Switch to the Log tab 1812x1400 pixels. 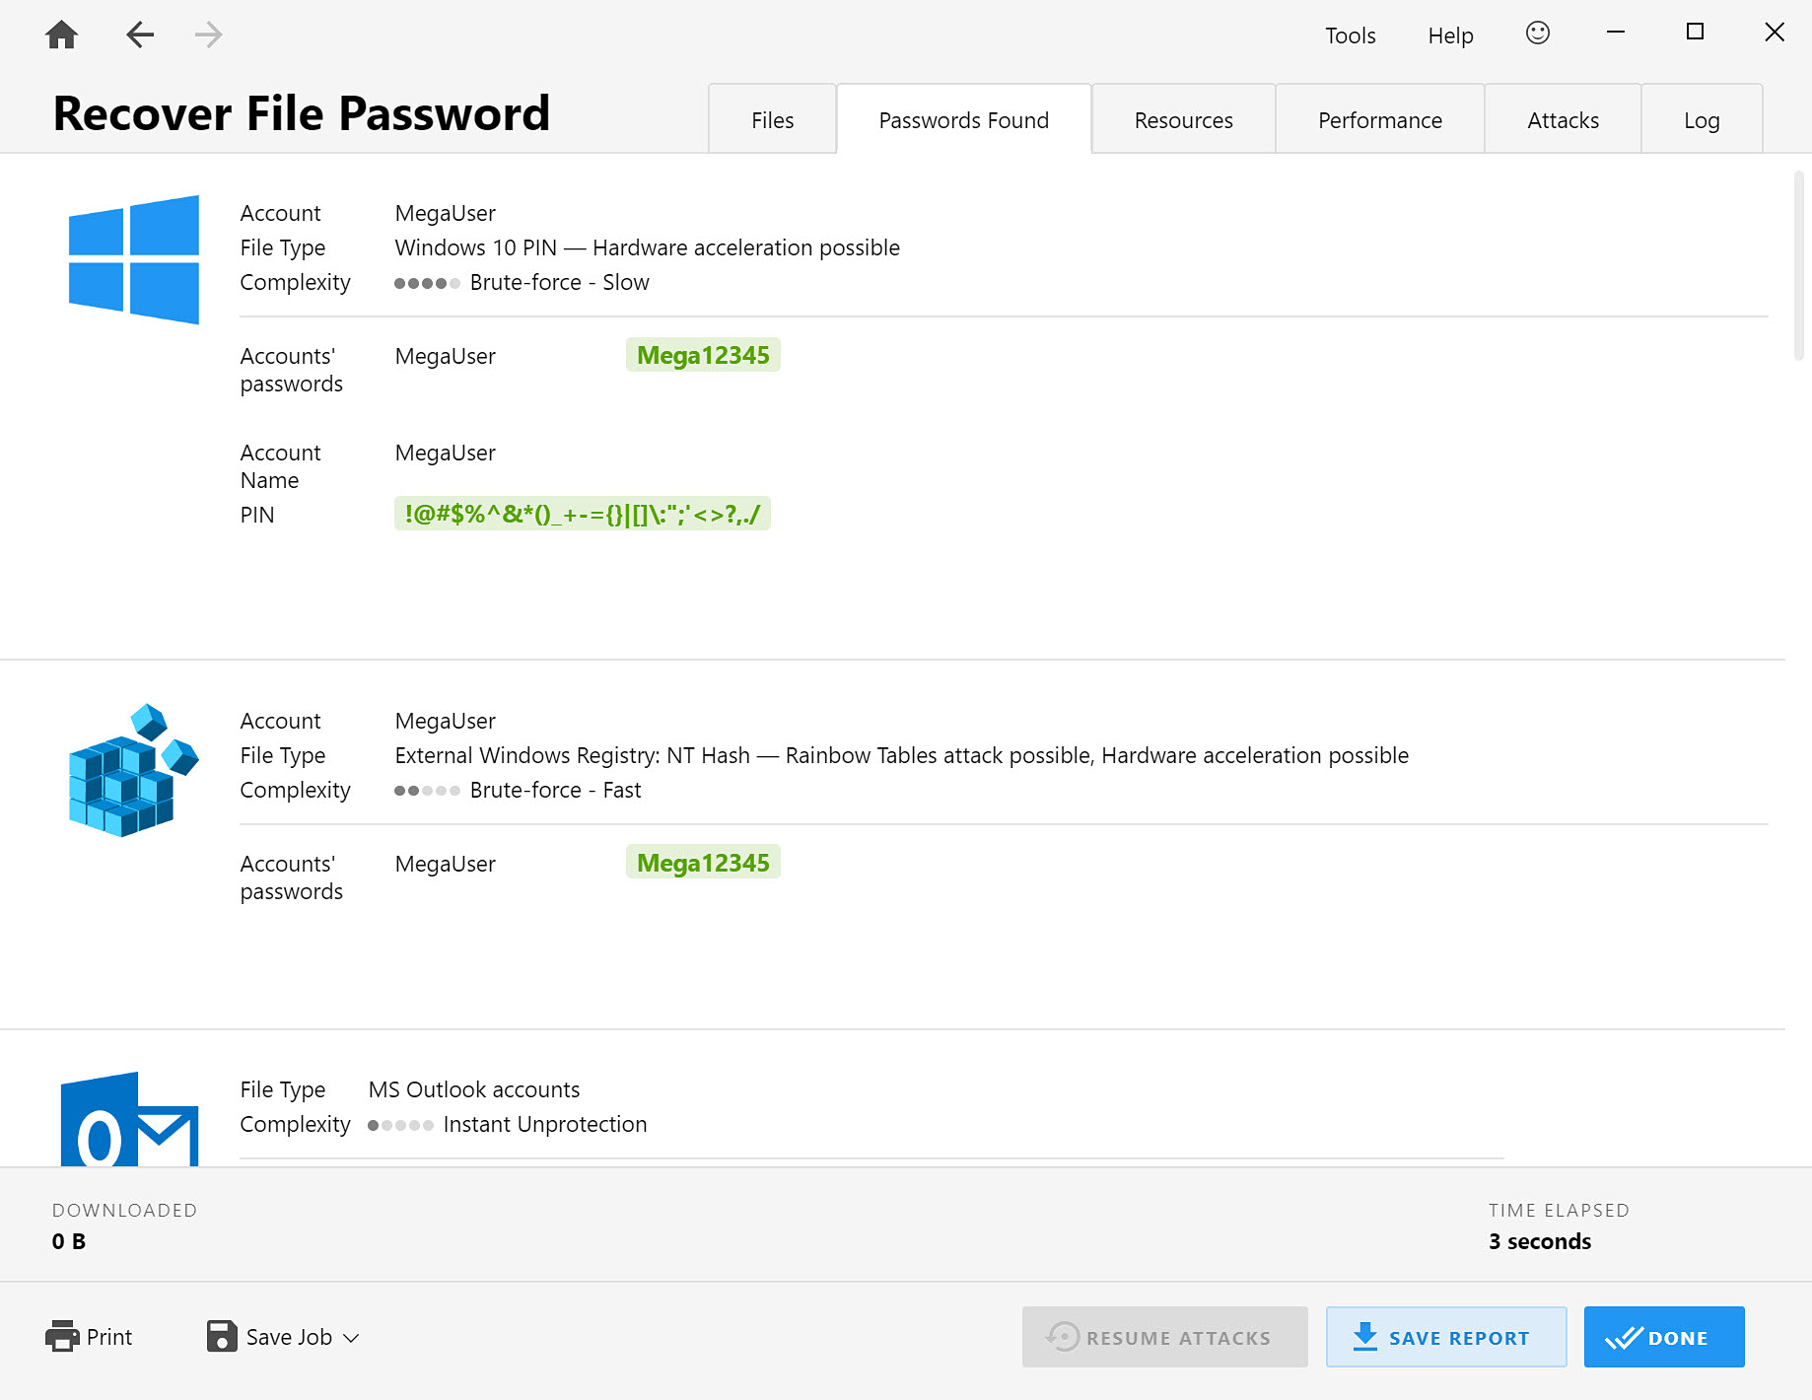click(x=1702, y=118)
